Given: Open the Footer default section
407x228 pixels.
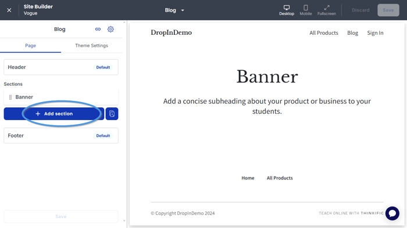Looking at the screenshot, I should pyautogui.click(x=61, y=136).
